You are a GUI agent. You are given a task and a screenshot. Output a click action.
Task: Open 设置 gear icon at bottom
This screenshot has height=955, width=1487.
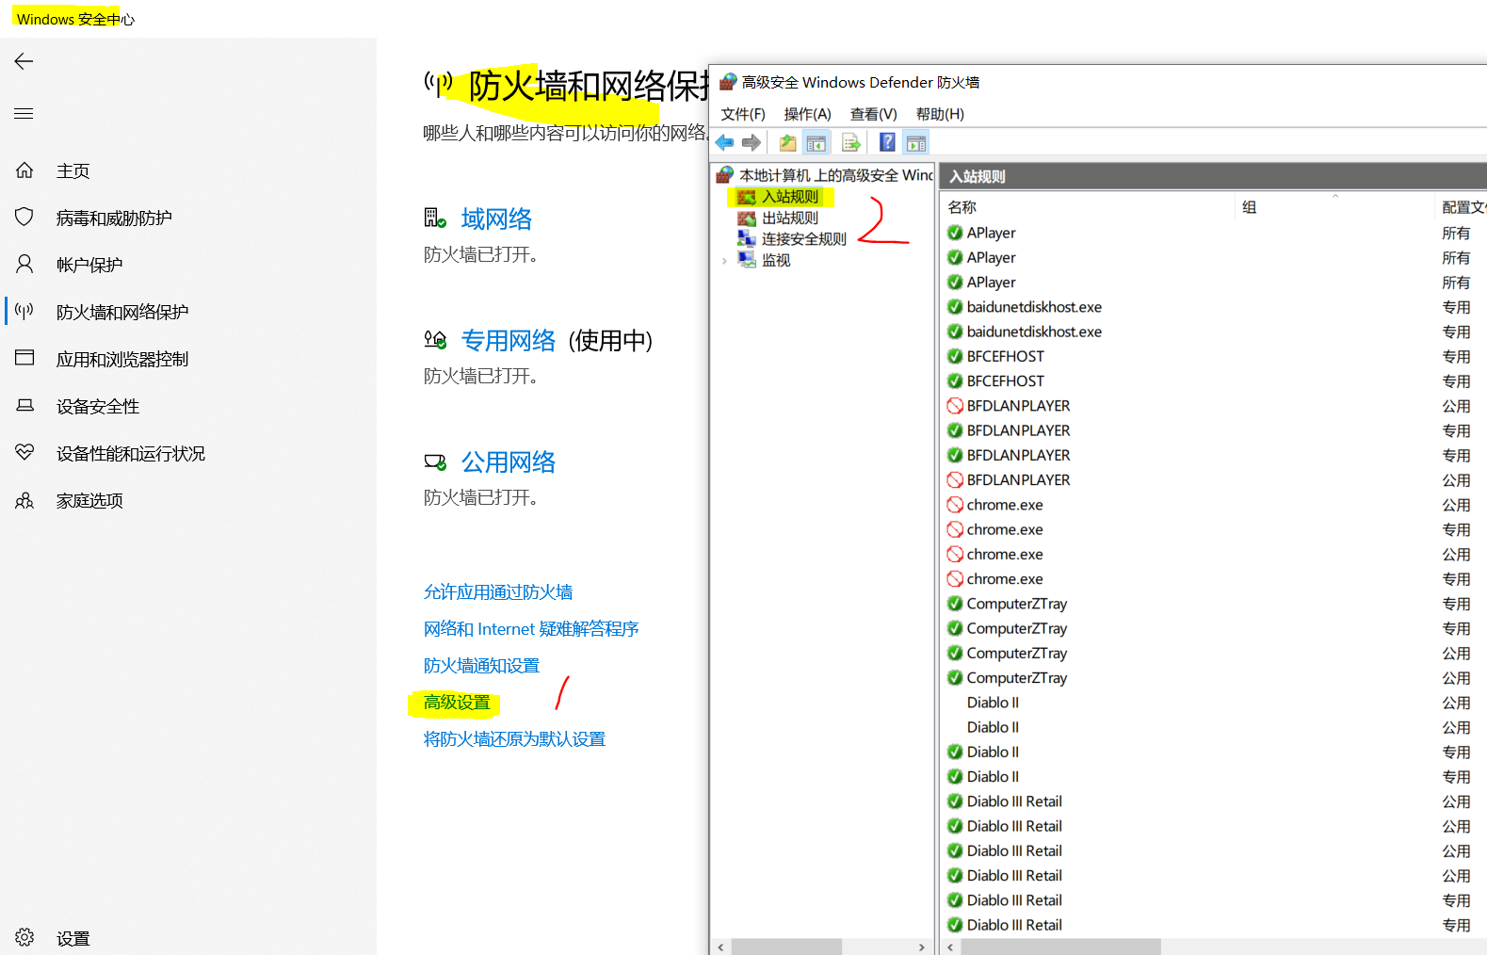click(x=24, y=937)
